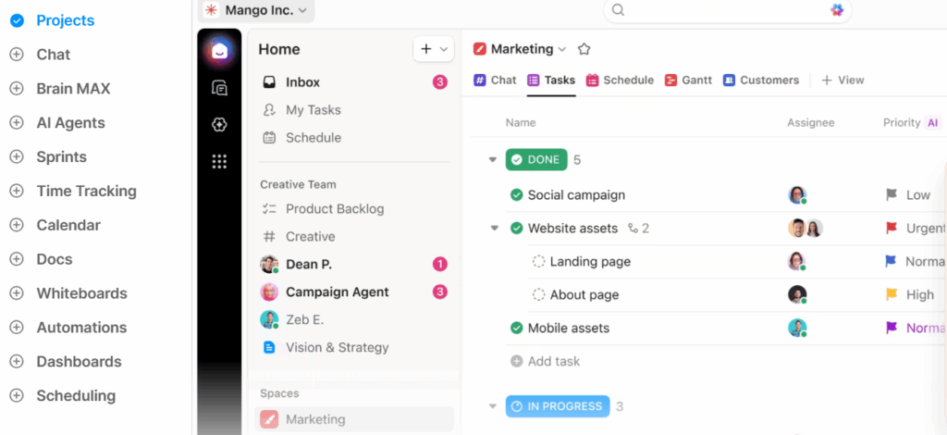The image size is (947, 435).
Task: Switch to the Schedule view tab
Action: coord(621,80)
